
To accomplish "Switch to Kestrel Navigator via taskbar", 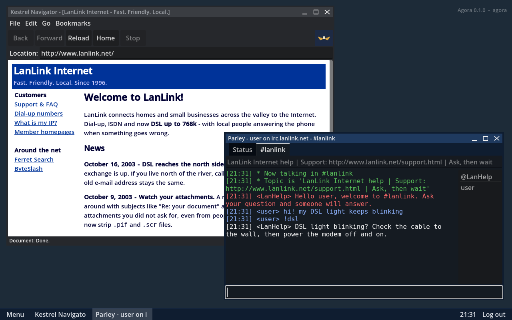I will point(60,314).
